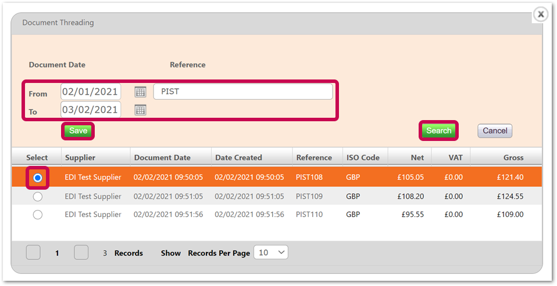Image resolution: width=557 pixels, height=286 pixels.
Task: Open the Records Per Page dropdown
Action: (x=271, y=253)
